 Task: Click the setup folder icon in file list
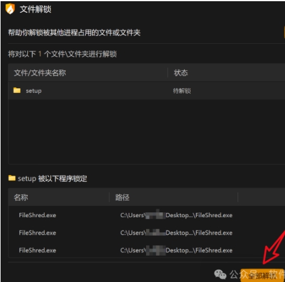(17, 91)
